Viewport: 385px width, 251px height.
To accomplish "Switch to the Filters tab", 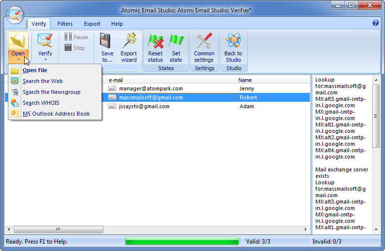I will (65, 24).
